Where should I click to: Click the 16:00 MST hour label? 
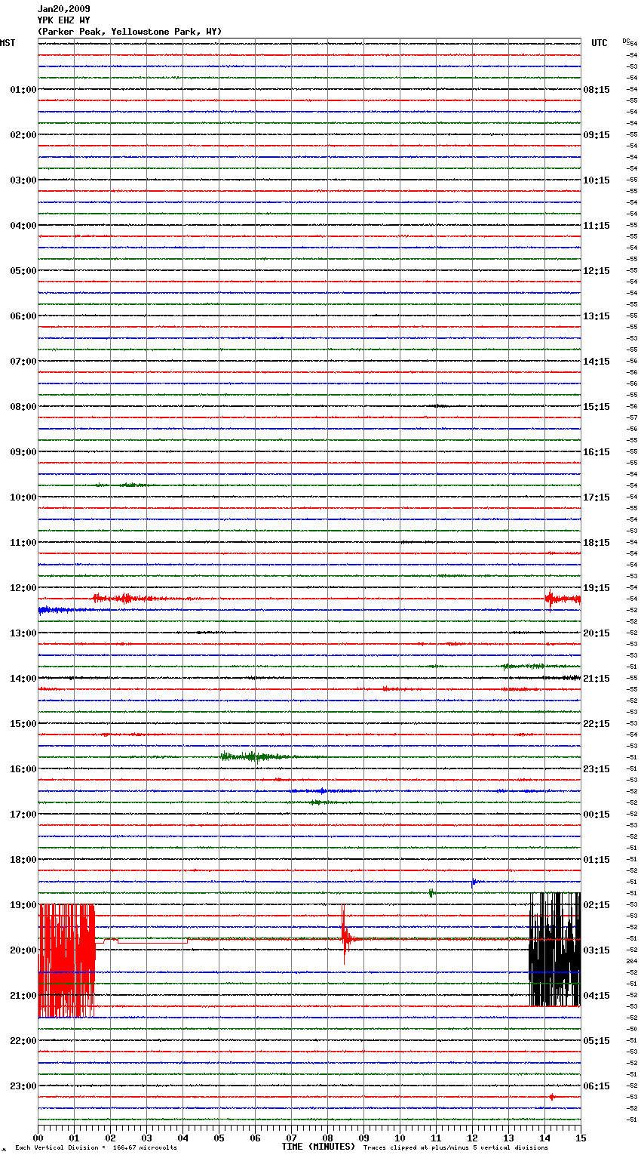click(23, 769)
